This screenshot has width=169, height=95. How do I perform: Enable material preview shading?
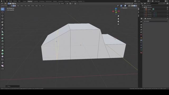pyautogui.click(x=135, y=6)
